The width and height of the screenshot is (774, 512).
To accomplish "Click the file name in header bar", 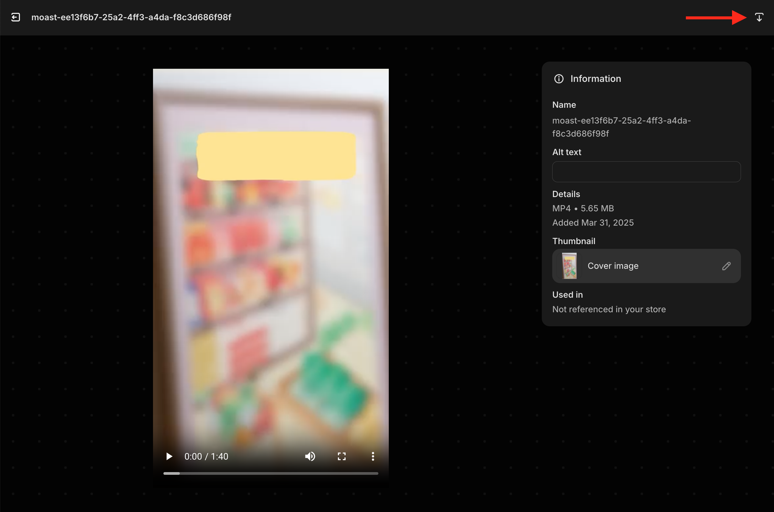I will pyautogui.click(x=131, y=17).
